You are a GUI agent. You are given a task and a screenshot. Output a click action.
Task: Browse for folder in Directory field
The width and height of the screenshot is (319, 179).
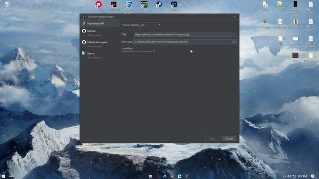(234, 42)
